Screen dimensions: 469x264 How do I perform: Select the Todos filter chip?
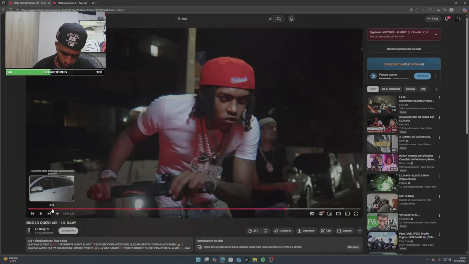(373, 89)
